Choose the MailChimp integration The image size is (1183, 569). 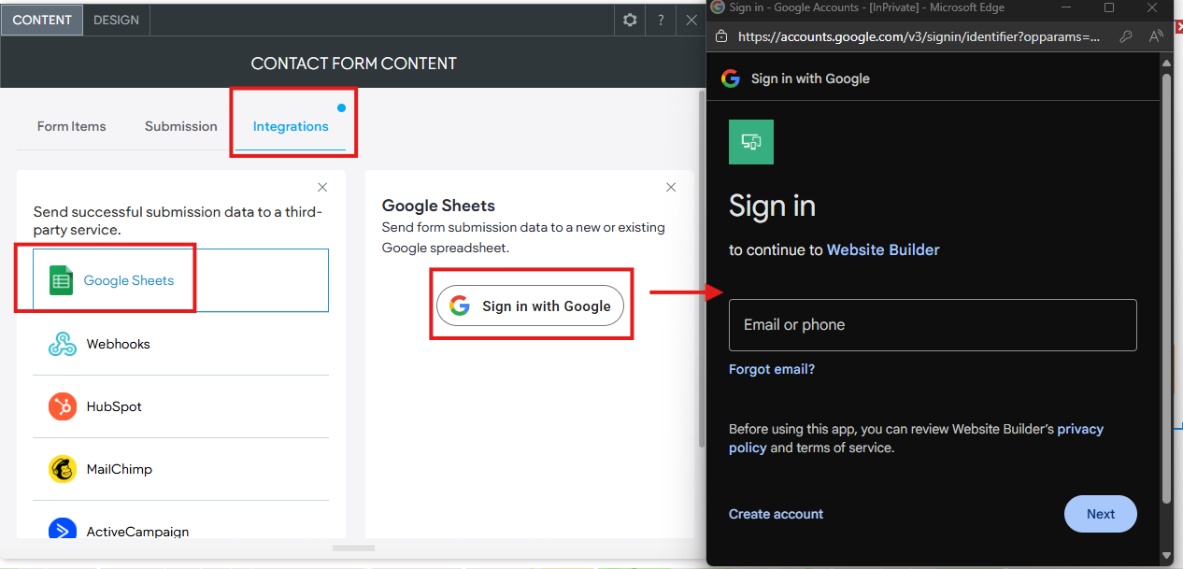click(x=181, y=469)
